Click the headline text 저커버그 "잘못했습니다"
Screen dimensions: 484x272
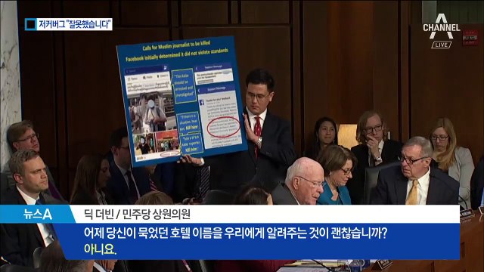coord(74,24)
